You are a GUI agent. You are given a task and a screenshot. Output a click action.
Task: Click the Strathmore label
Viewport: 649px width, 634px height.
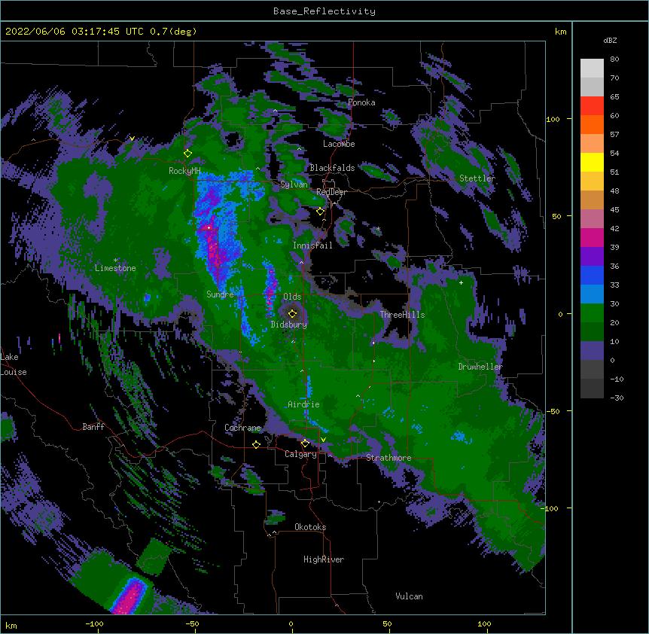[388, 458]
